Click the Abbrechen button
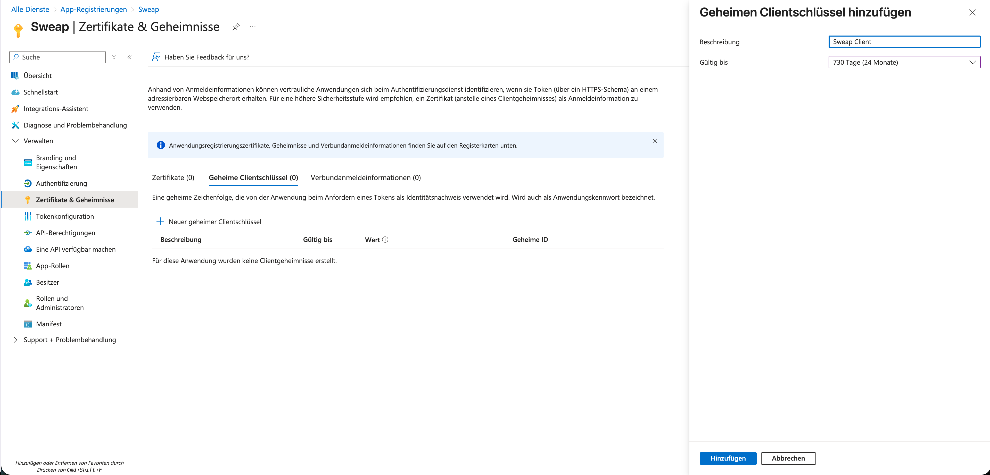The image size is (990, 475). (x=788, y=458)
